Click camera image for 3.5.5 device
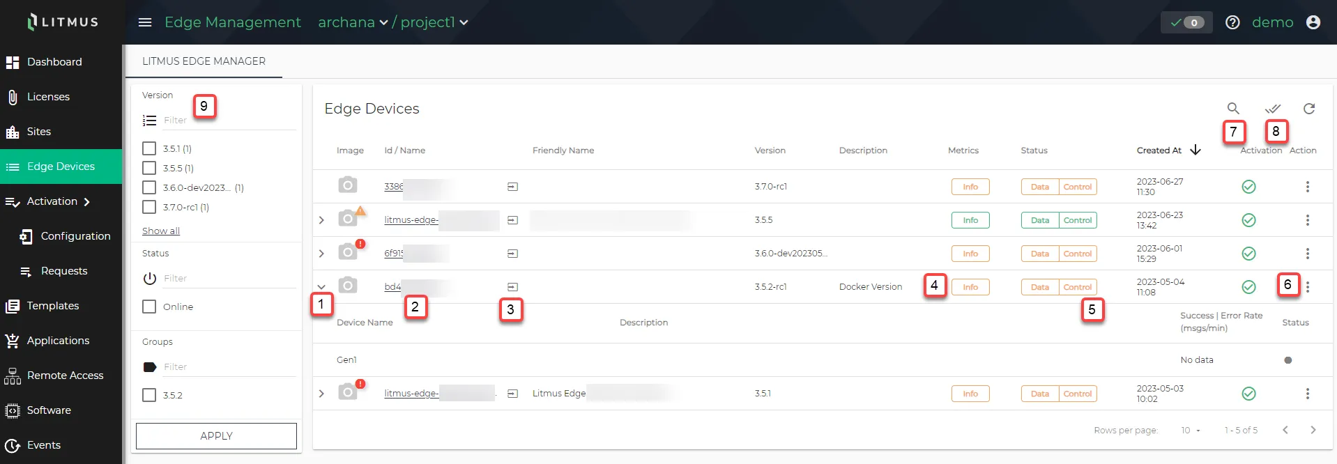The image size is (1337, 464). click(348, 219)
